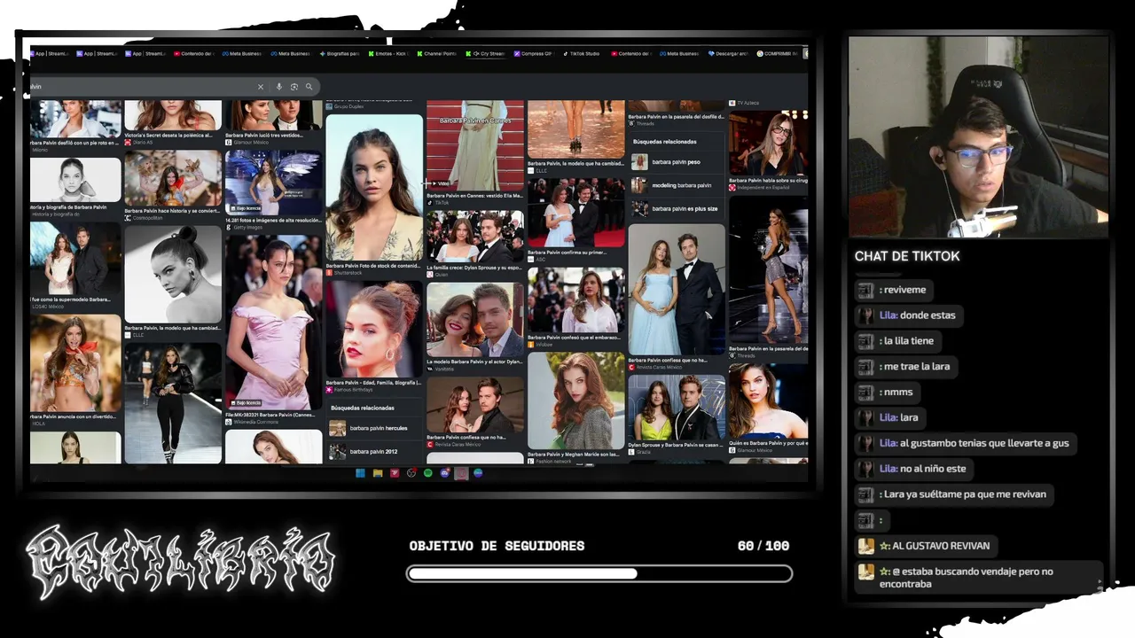Open the Infobae white shirt image result
The image size is (1135, 638).
(x=575, y=300)
